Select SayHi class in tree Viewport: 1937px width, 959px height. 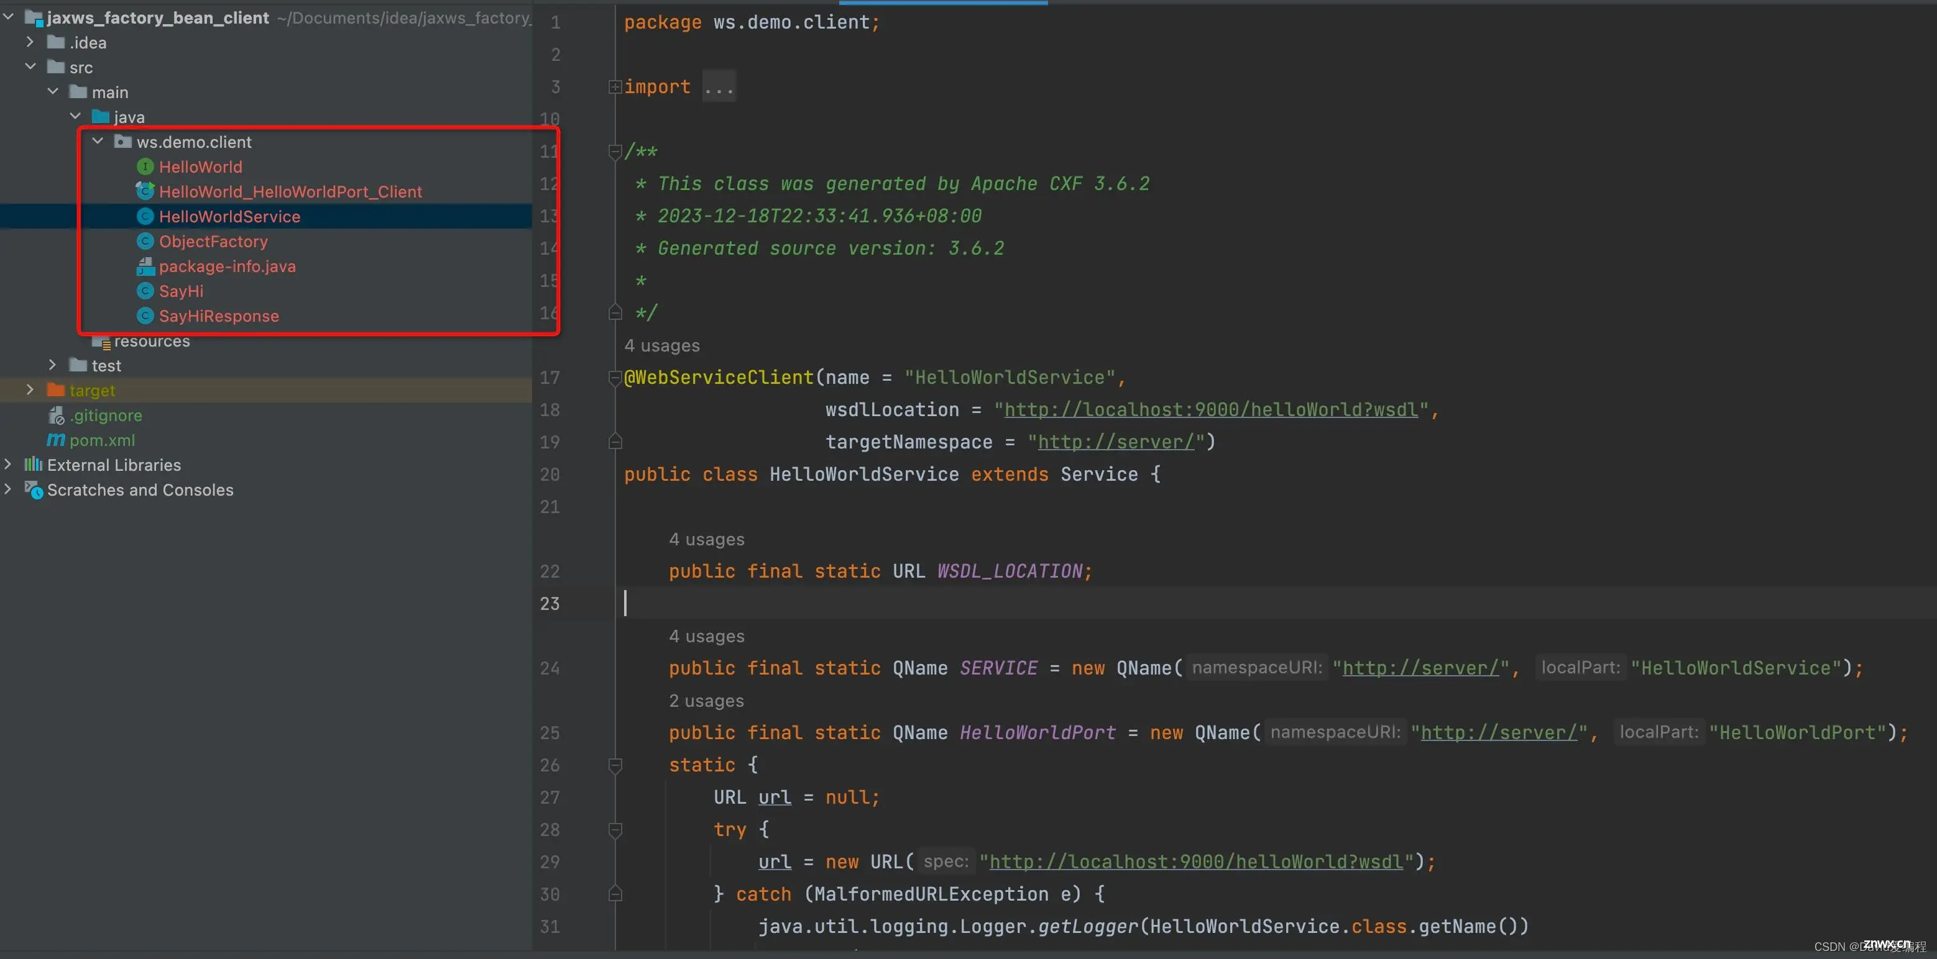[x=182, y=291]
